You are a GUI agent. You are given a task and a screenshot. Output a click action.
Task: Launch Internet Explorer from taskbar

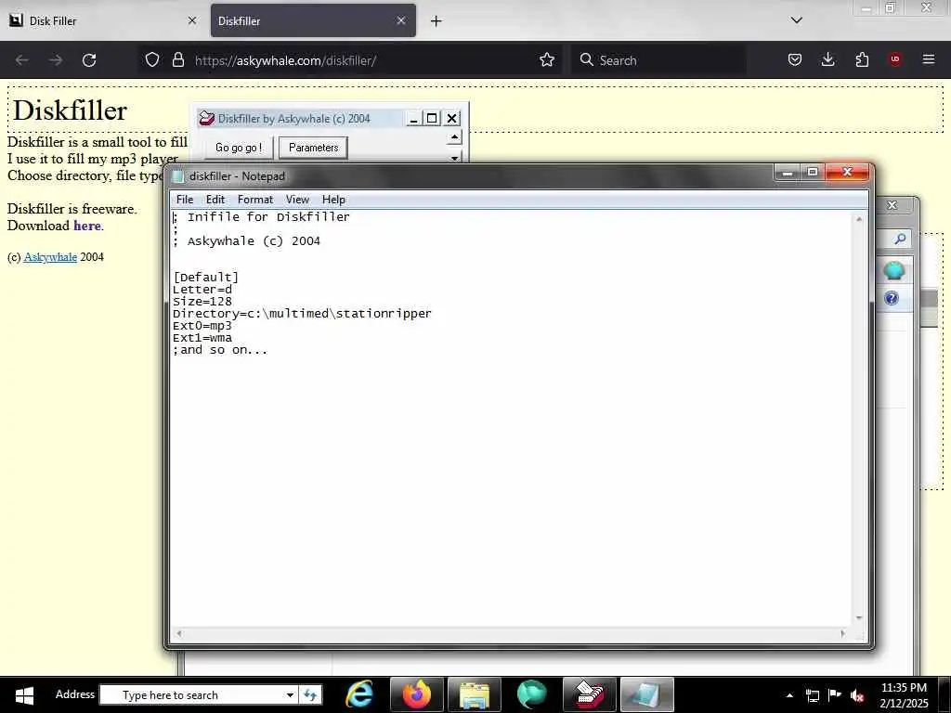tap(359, 694)
